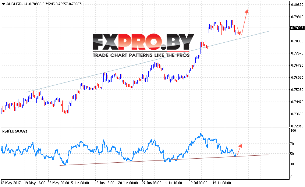Screen dimensions: 305x187
Task: Click the 0.72910 price axis label
Action: pyautogui.click(x=297, y=126)
